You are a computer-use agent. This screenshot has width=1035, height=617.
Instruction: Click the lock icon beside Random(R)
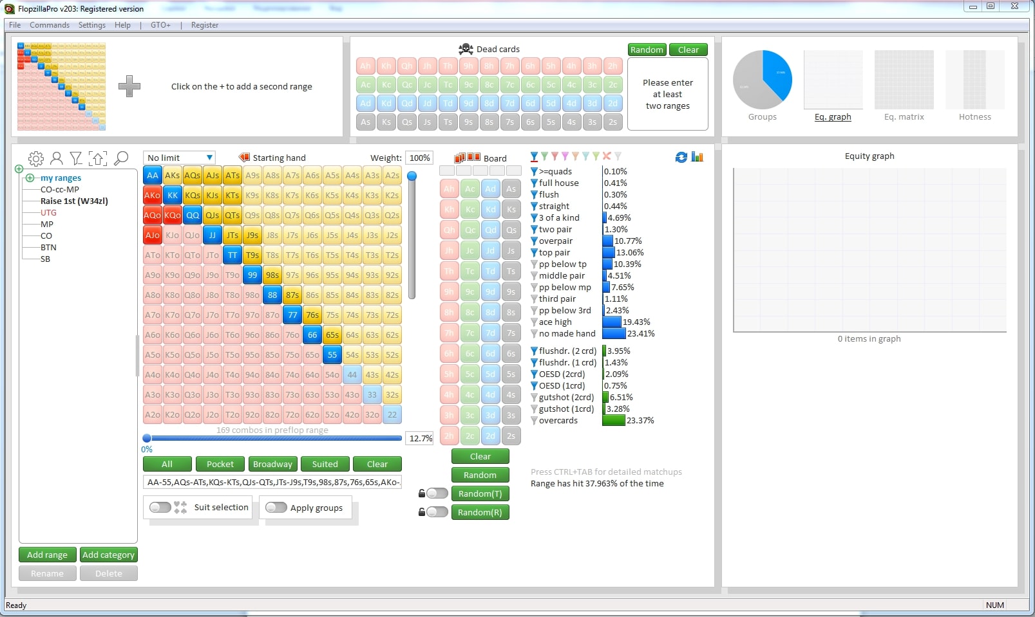pyautogui.click(x=422, y=512)
